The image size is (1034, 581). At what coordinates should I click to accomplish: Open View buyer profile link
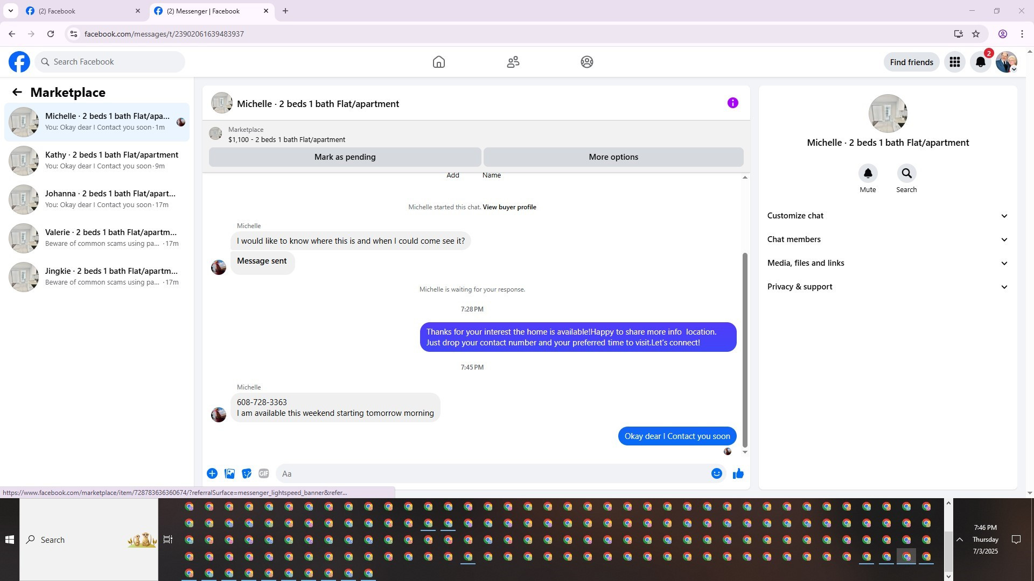(x=509, y=207)
